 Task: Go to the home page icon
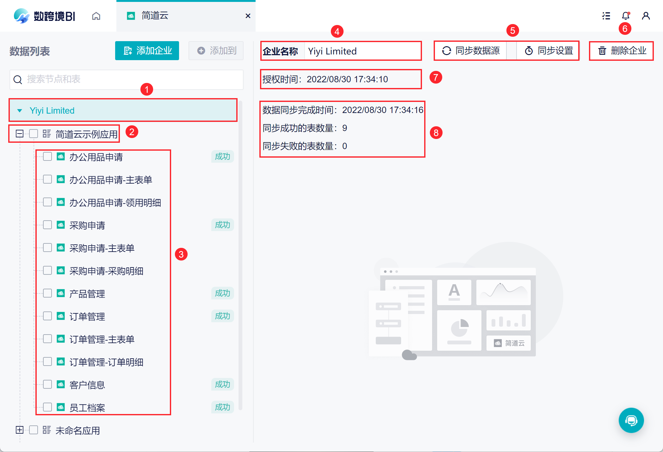pyautogui.click(x=96, y=16)
